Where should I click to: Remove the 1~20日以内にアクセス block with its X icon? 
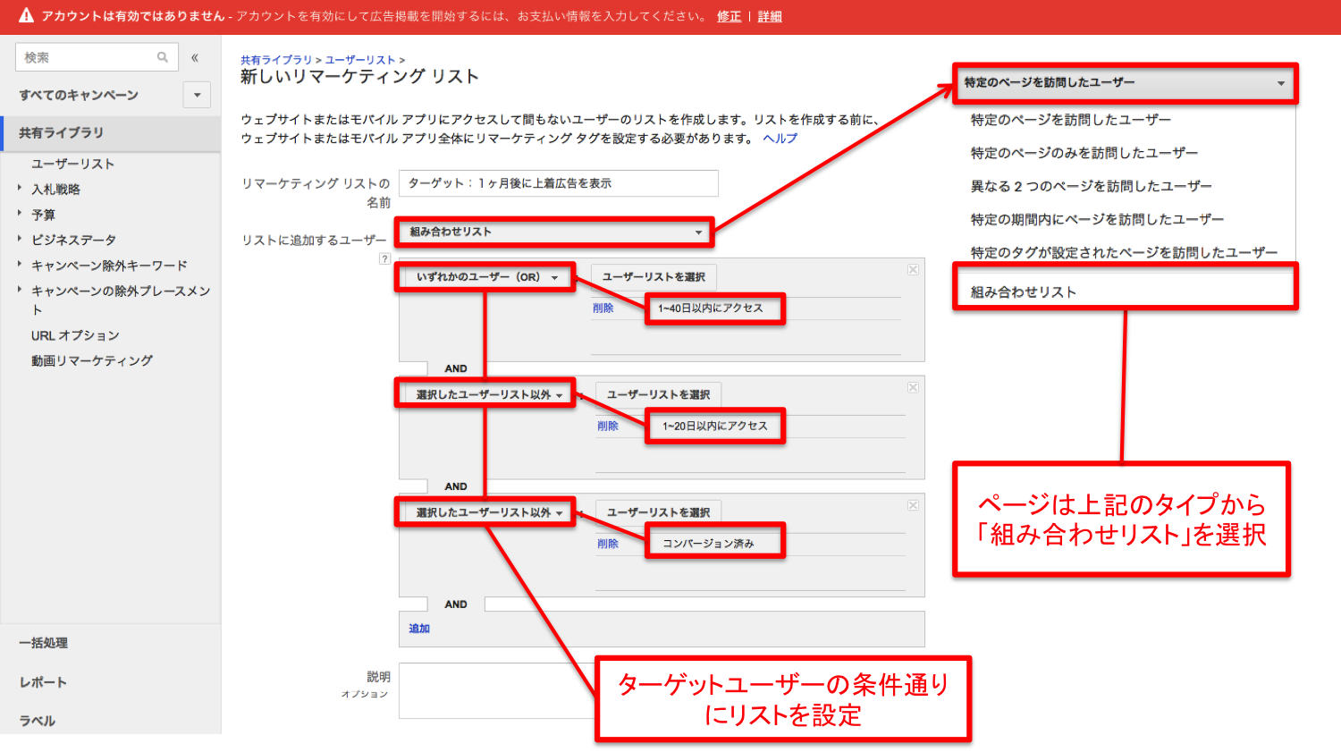(x=913, y=387)
